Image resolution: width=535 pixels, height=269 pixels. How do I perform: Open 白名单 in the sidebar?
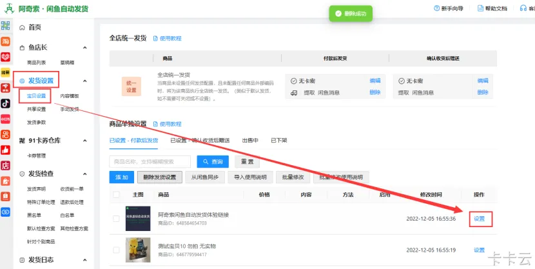tap(67, 215)
